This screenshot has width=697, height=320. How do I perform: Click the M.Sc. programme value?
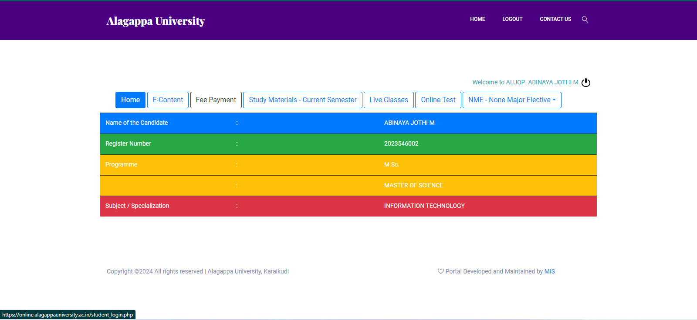392,164
